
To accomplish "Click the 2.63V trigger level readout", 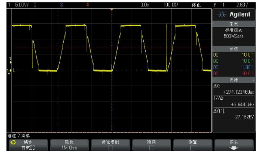I will click(x=242, y=5).
